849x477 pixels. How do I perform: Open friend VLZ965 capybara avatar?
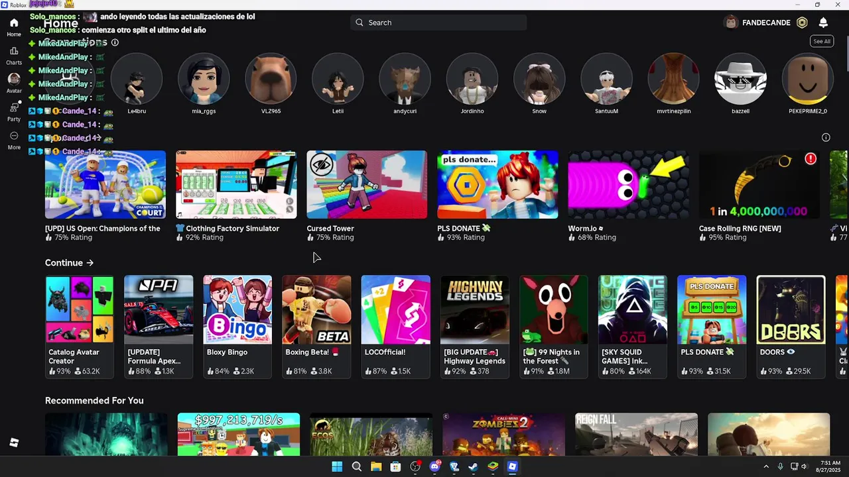click(271, 79)
